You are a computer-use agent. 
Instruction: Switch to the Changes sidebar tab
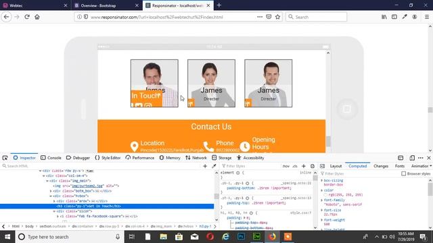tap(381, 166)
